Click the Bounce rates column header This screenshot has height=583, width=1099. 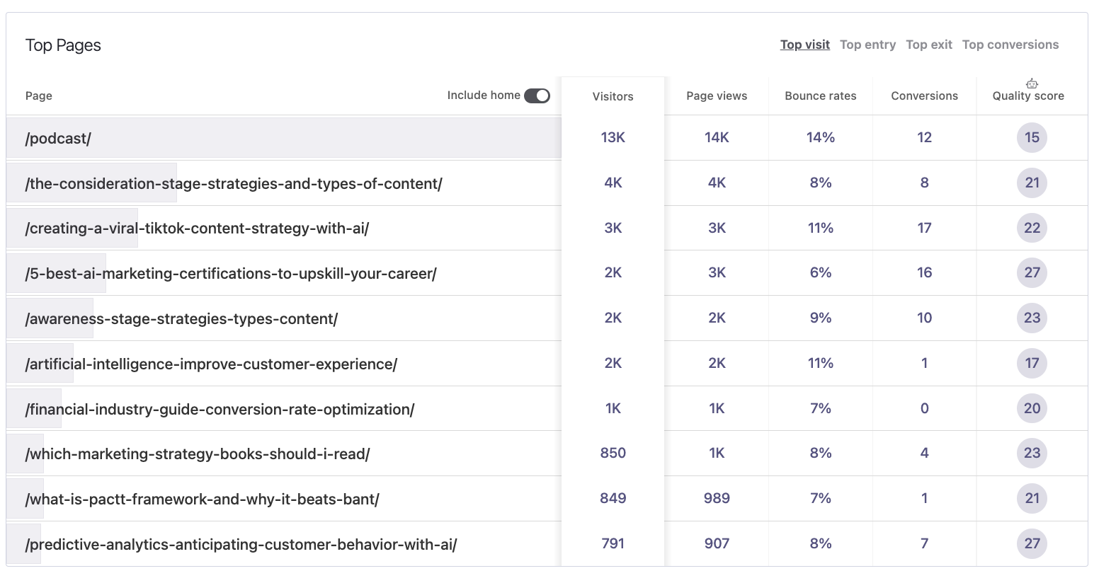coord(820,96)
